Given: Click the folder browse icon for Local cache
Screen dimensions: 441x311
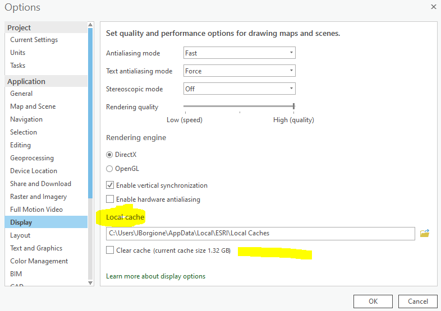Looking at the screenshot, I should click(425, 233).
